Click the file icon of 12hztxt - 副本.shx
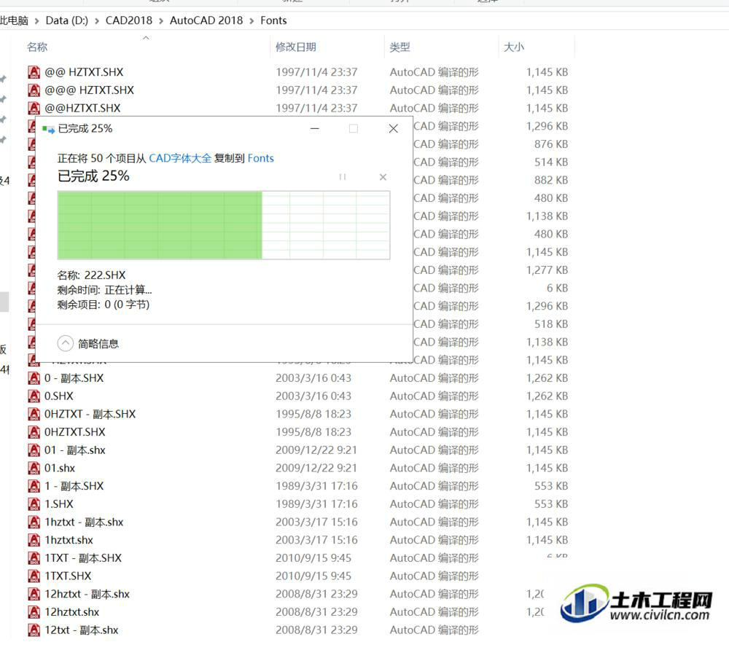The width and height of the screenshot is (729, 650). click(x=34, y=594)
